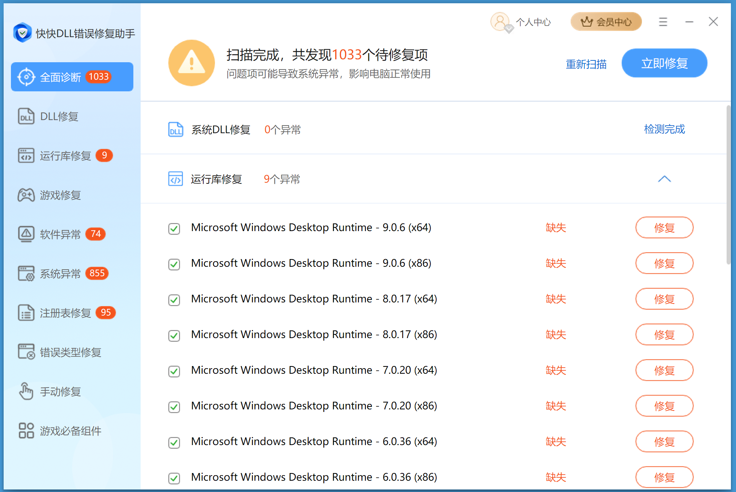Click 重新扫描 to rescan the system
This screenshot has width=736, height=492.
point(586,64)
